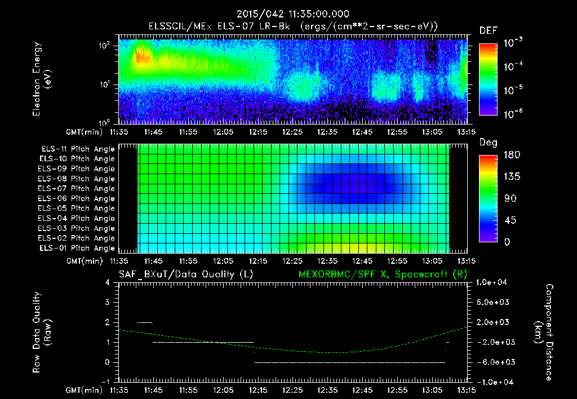This screenshot has width=577, height=399.
Task: Select the ELS-02 Pitch Angle row label
Action: tap(77, 238)
